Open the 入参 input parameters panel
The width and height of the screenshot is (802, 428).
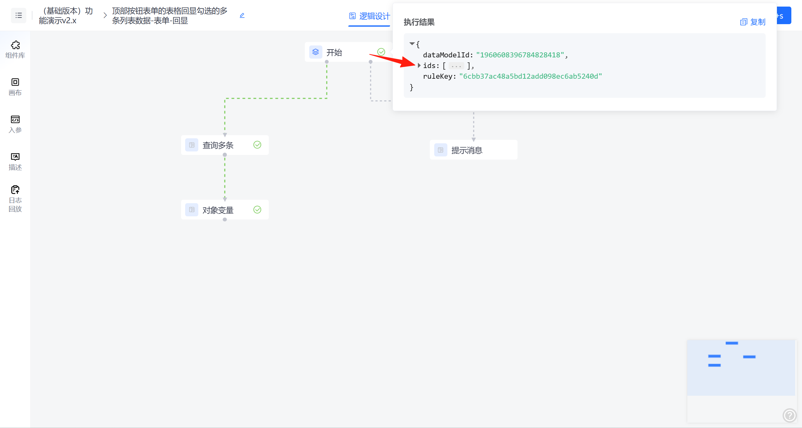[x=15, y=124]
